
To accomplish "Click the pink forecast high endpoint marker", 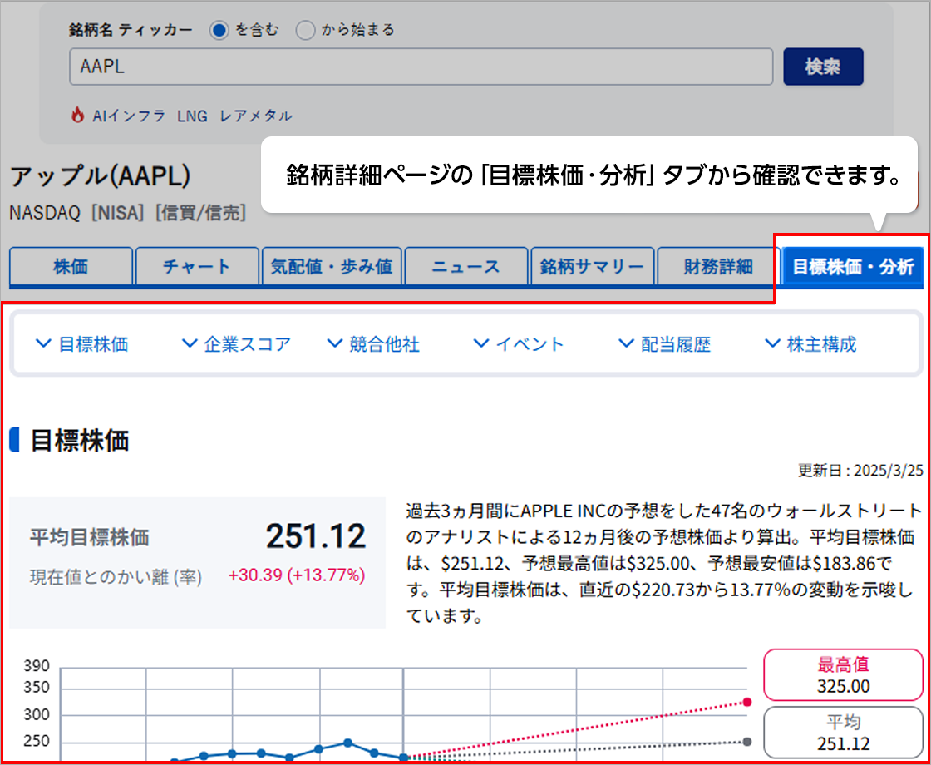I will tap(747, 702).
